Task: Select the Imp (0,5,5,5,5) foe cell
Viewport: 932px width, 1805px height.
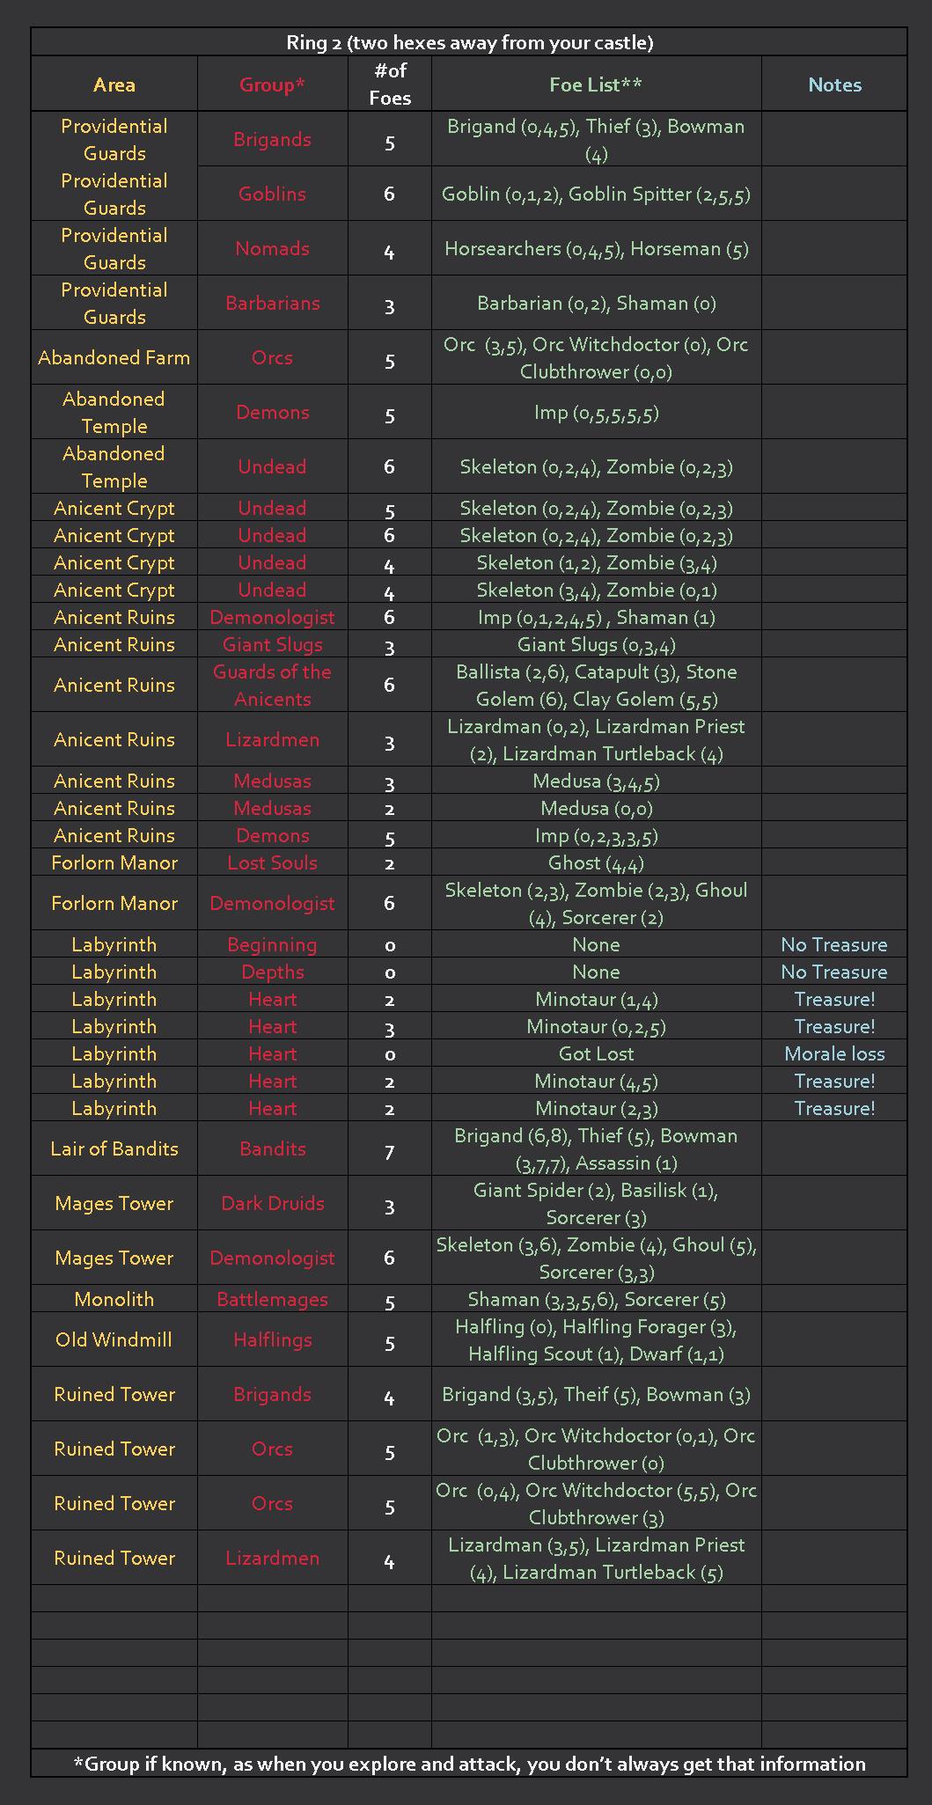Action: point(596,412)
